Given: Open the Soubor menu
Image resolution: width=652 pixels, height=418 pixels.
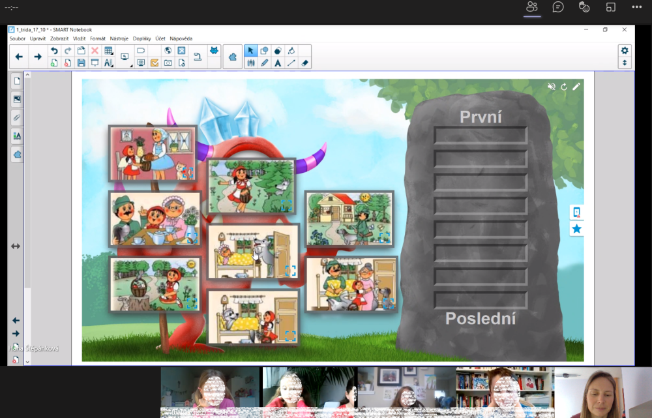Looking at the screenshot, I should 18,38.
